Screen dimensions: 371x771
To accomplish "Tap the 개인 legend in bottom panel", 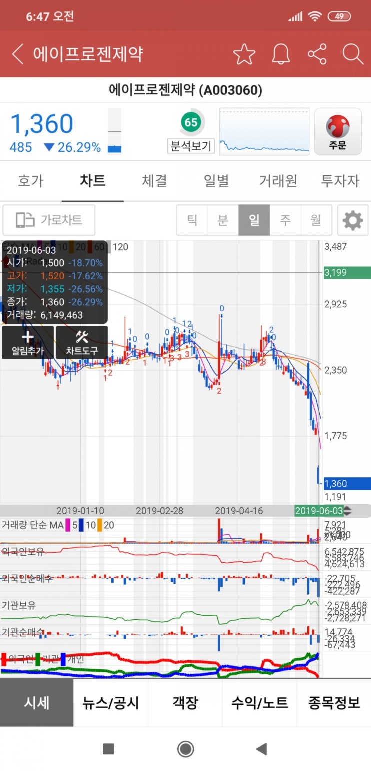I will coord(75,659).
